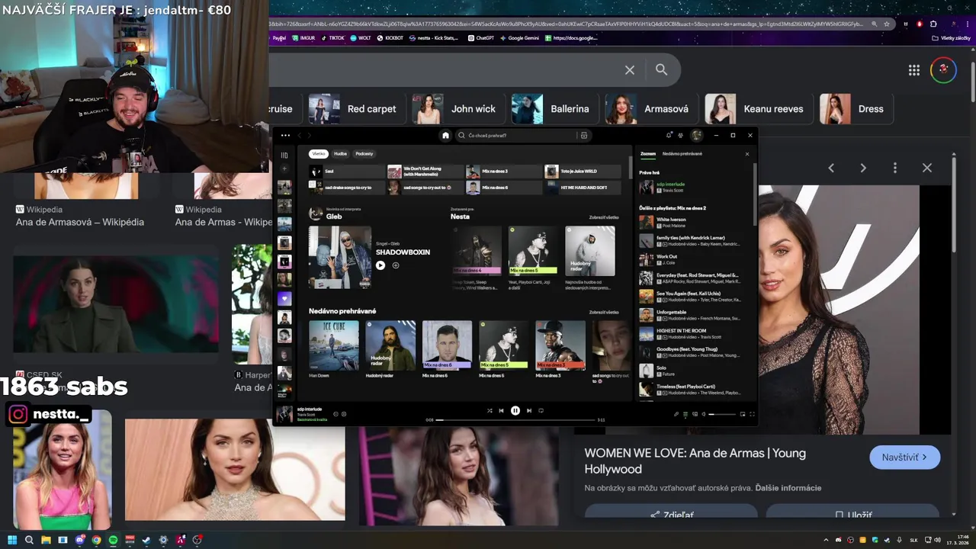Toggle shuffle in Spotify player
The image size is (976, 549).
coord(490,410)
